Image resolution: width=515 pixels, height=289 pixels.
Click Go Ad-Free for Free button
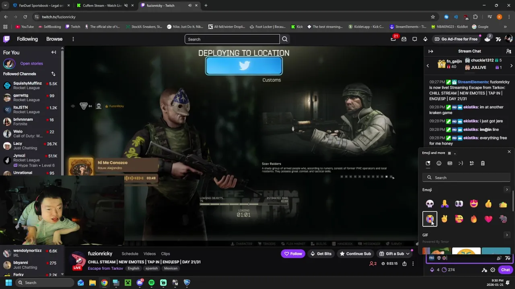point(456,39)
